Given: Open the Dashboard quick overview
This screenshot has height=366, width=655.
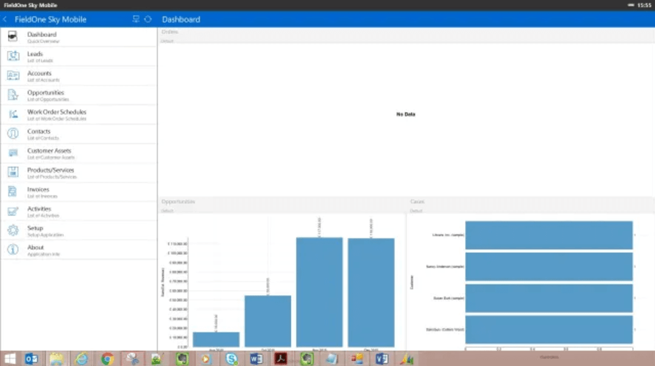Looking at the screenshot, I should coord(13,37).
